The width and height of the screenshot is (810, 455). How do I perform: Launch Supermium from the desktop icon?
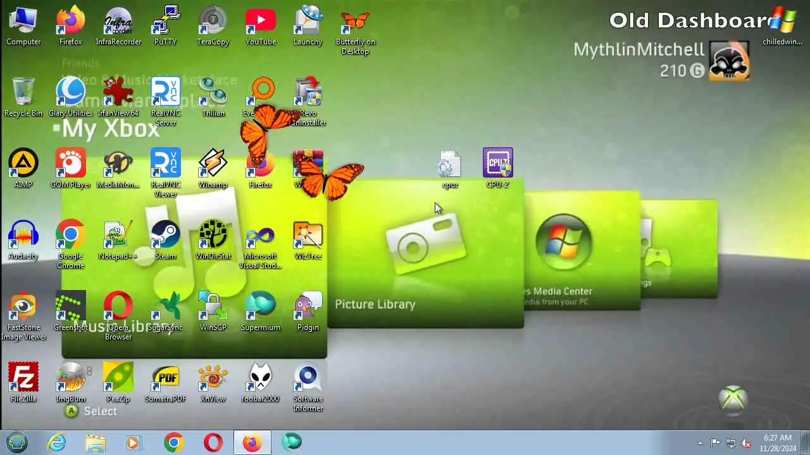coord(261,312)
